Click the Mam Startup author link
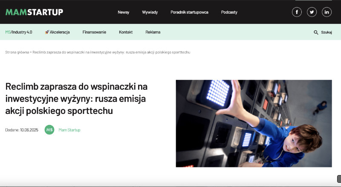The height and width of the screenshot is (187, 341). (x=69, y=130)
